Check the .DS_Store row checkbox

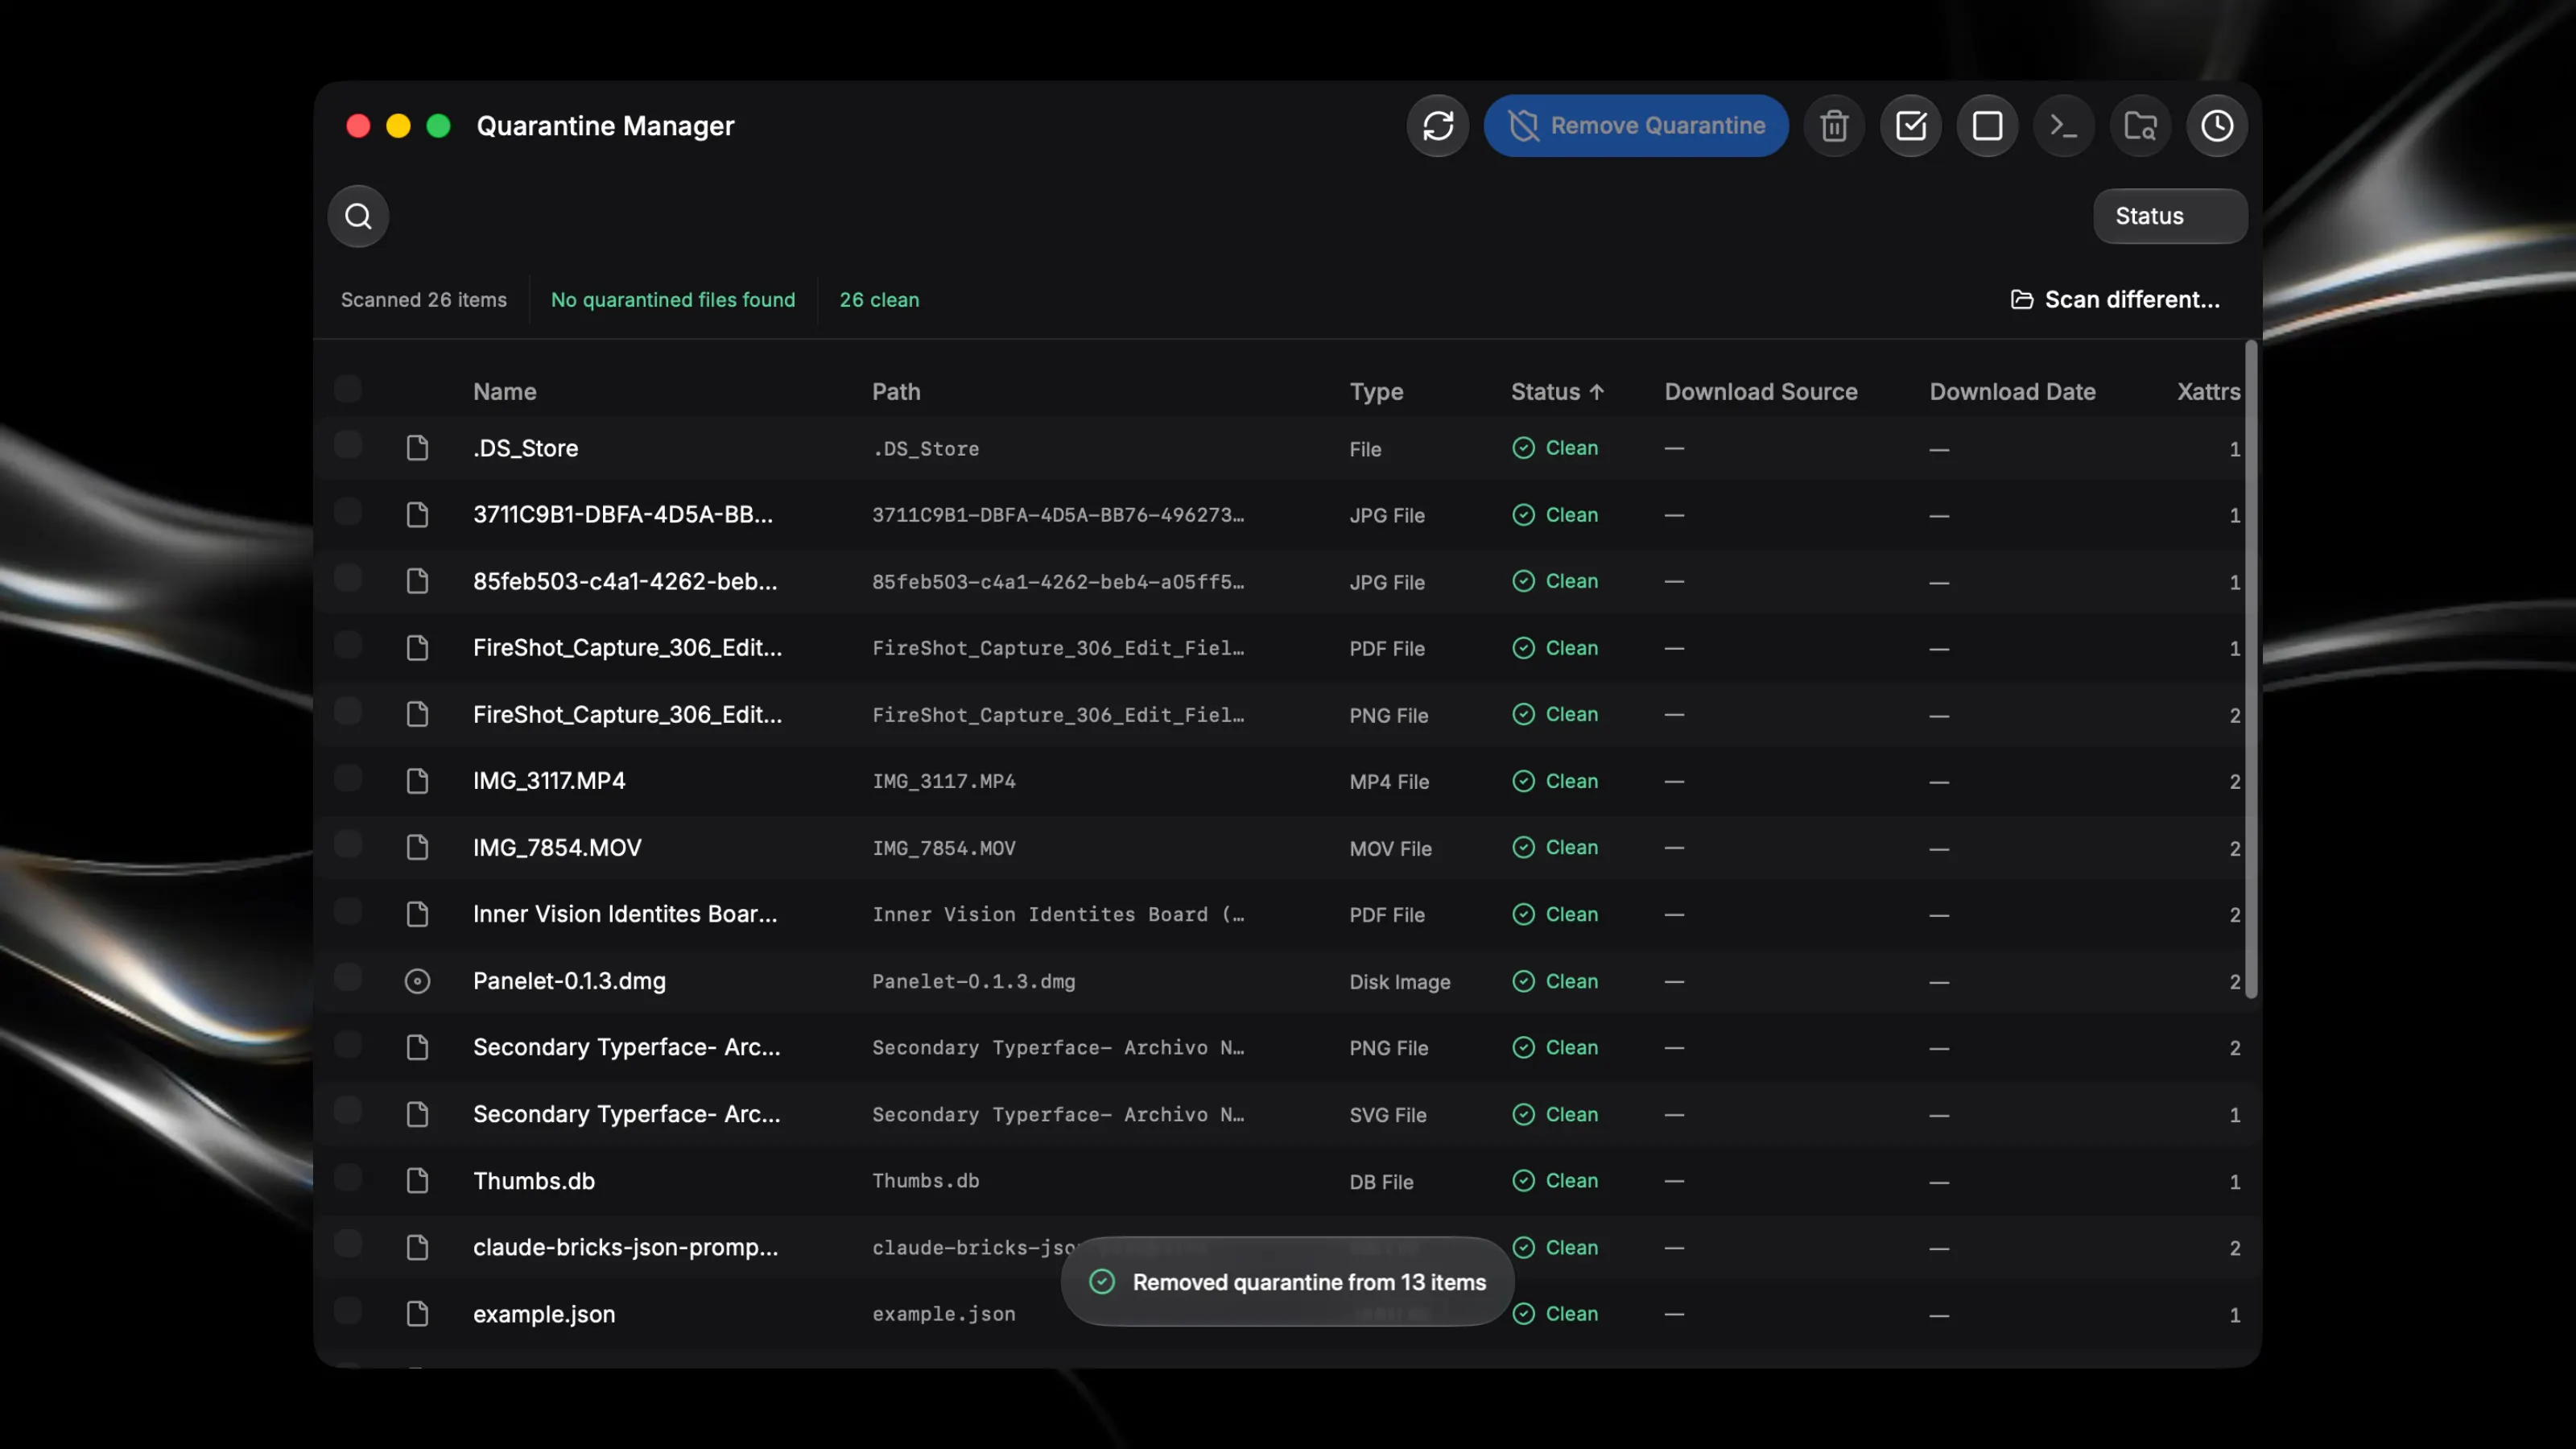tap(348, 445)
